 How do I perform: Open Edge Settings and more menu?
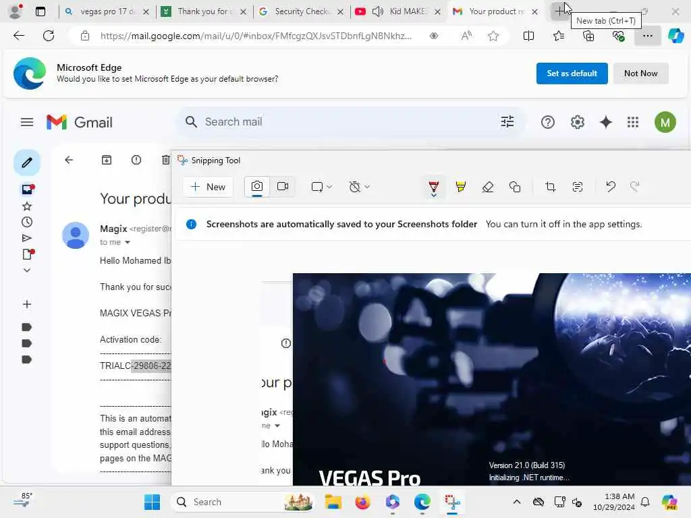[647, 36]
